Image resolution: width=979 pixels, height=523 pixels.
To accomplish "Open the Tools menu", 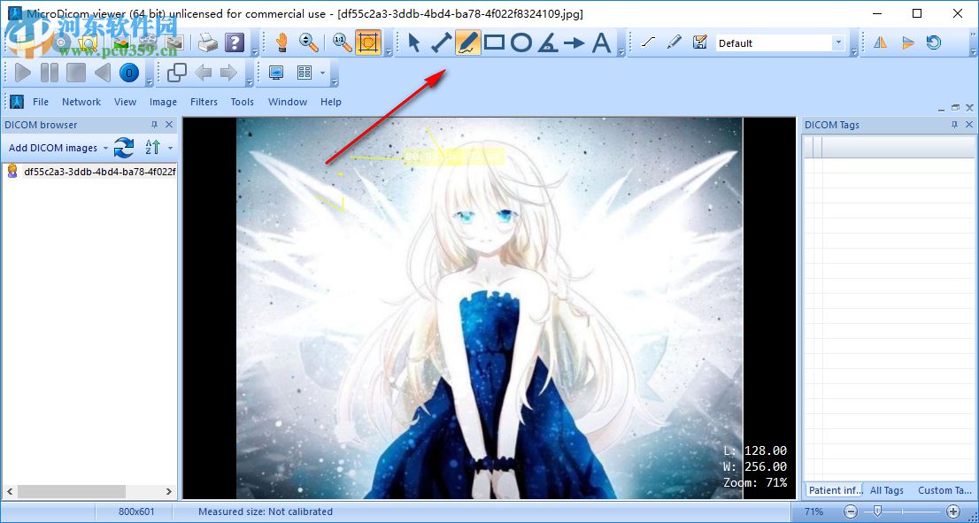I will pos(243,102).
